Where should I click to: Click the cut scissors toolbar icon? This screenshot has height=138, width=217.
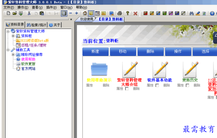pos(29,13)
